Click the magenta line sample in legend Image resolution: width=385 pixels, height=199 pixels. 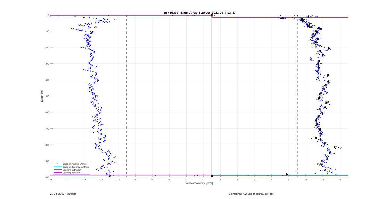pyautogui.click(x=57, y=173)
